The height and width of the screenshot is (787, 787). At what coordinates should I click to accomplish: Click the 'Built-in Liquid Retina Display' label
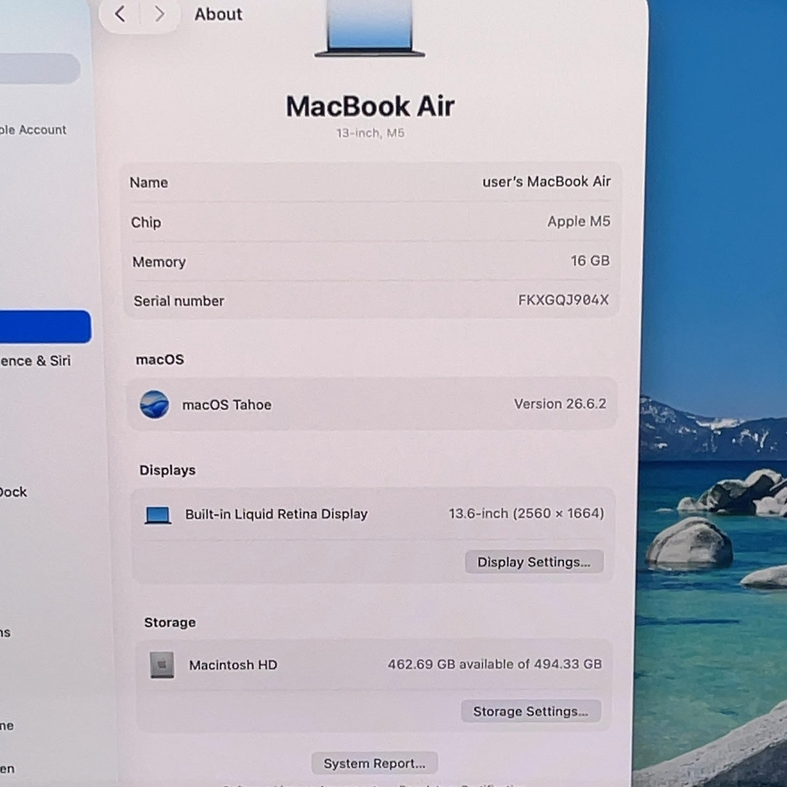click(276, 514)
